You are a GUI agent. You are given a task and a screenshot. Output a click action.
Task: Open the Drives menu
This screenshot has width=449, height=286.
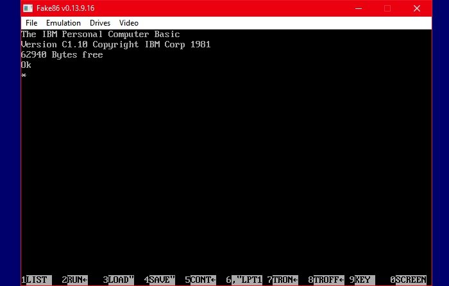(x=100, y=23)
